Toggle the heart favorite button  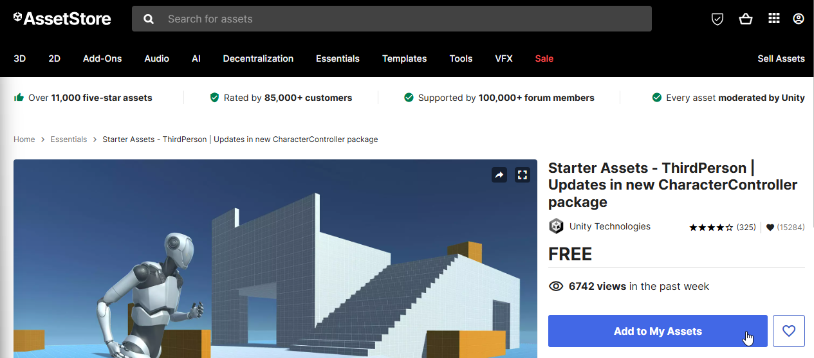[789, 331]
